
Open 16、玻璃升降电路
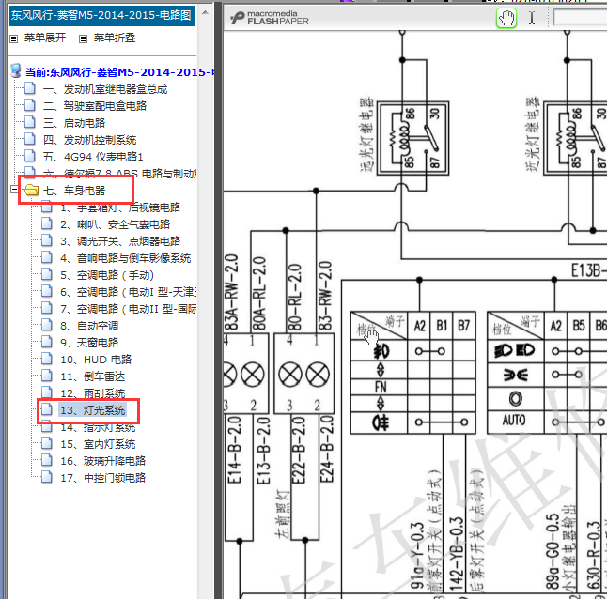(103, 461)
